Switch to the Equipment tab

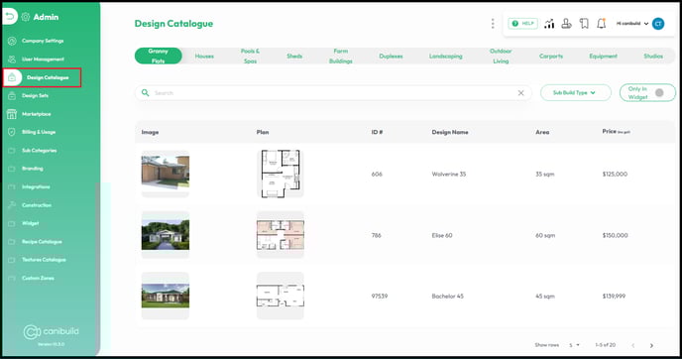coord(604,57)
